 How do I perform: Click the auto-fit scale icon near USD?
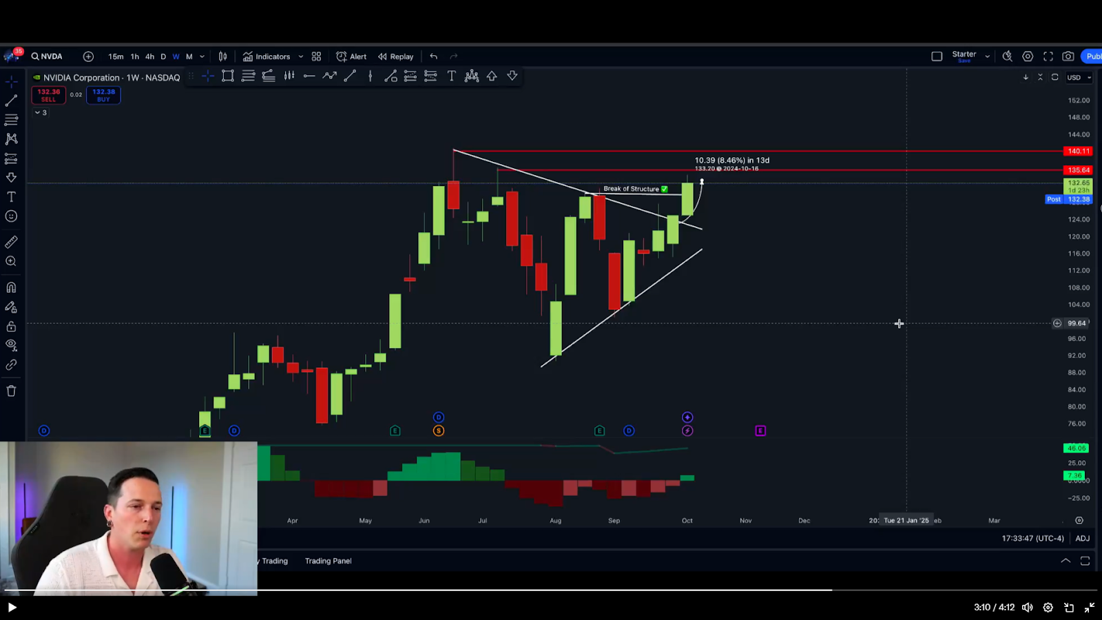tap(1054, 77)
